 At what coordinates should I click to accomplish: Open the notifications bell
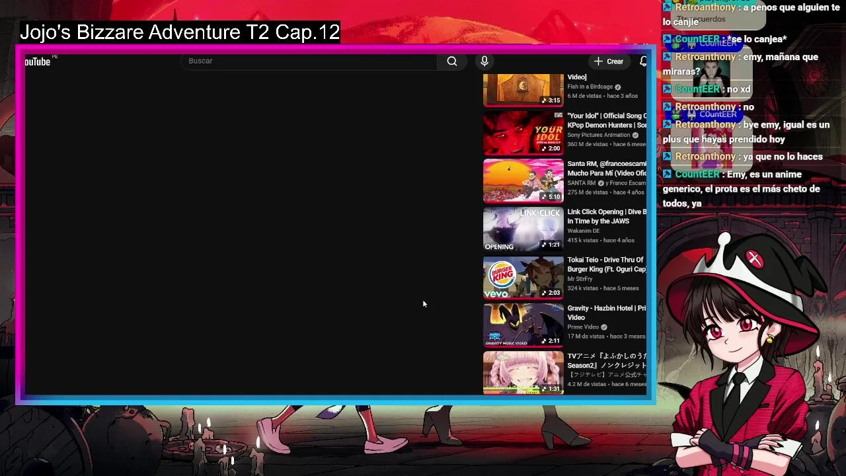[x=643, y=61]
